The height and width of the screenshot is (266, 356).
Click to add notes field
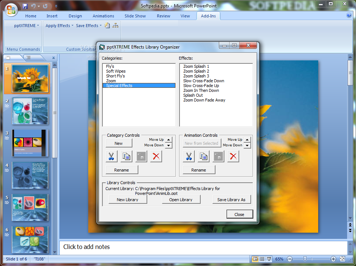(x=203, y=247)
